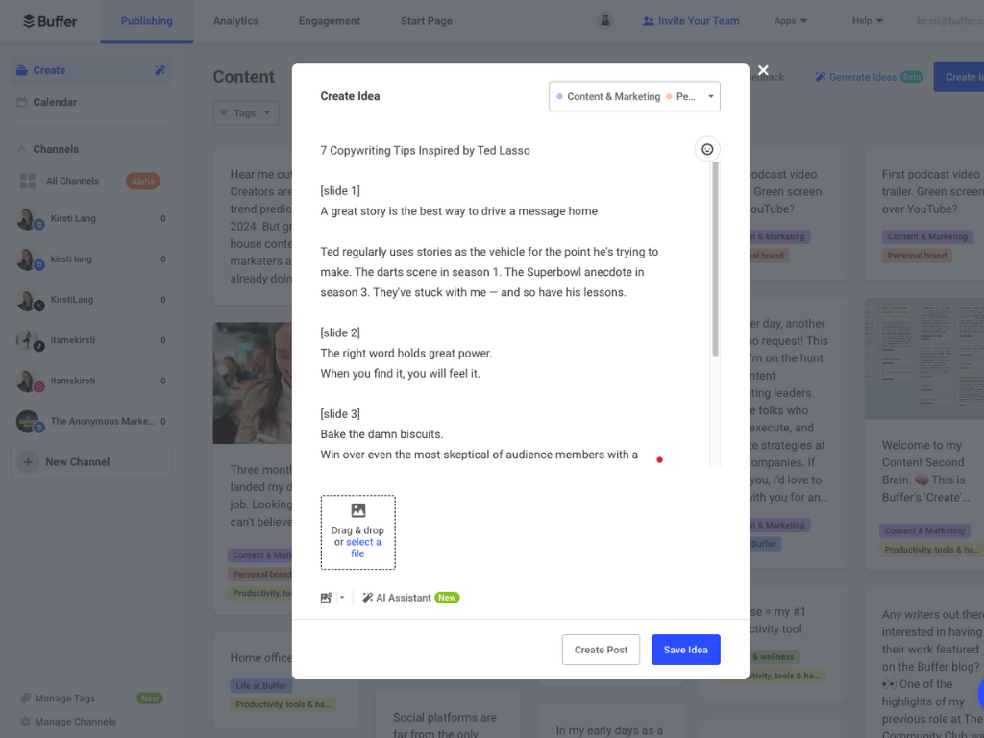Close the Create Idea dialog with X
The image size is (984, 738).
763,70
